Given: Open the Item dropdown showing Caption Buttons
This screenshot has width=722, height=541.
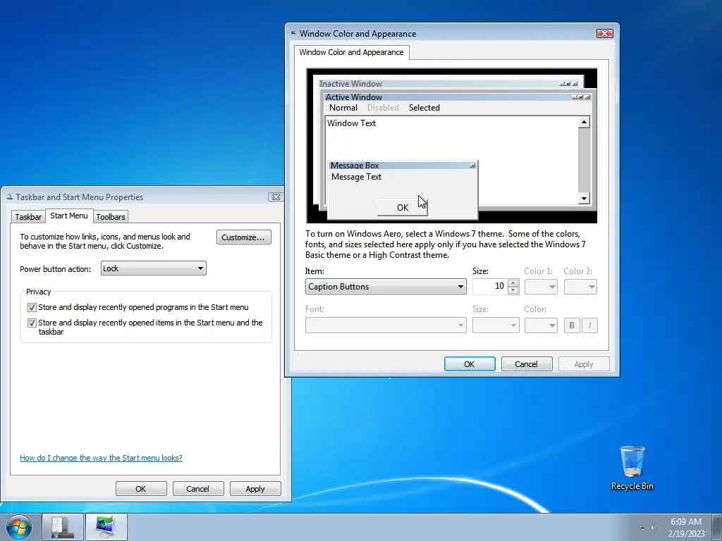Looking at the screenshot, I should click(x=386, y=287).
